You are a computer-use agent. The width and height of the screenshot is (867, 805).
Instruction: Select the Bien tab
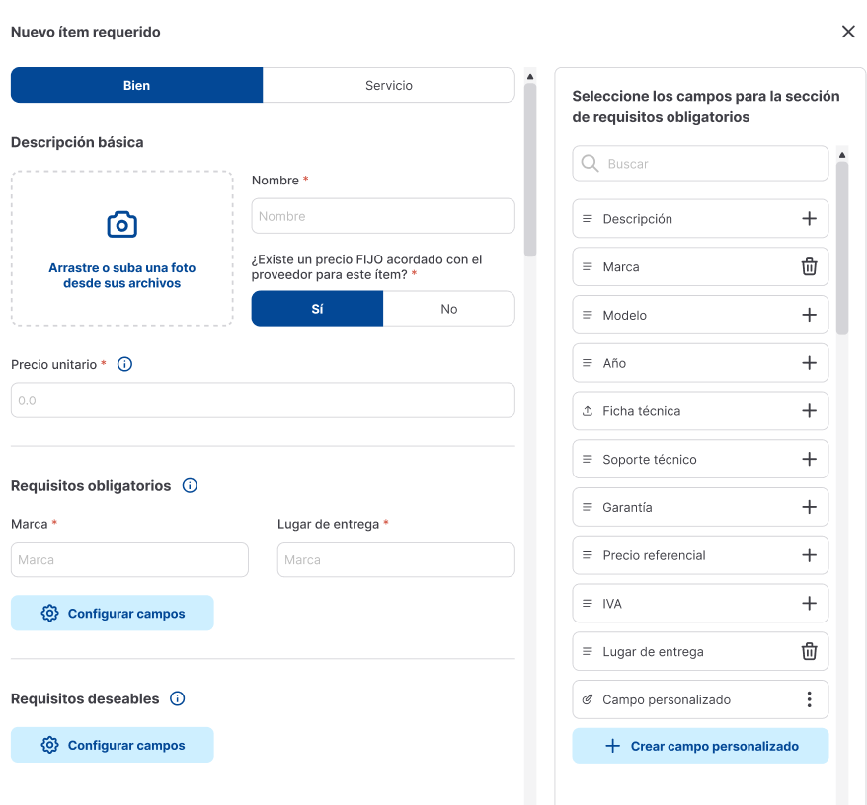(x=136, y=85)
